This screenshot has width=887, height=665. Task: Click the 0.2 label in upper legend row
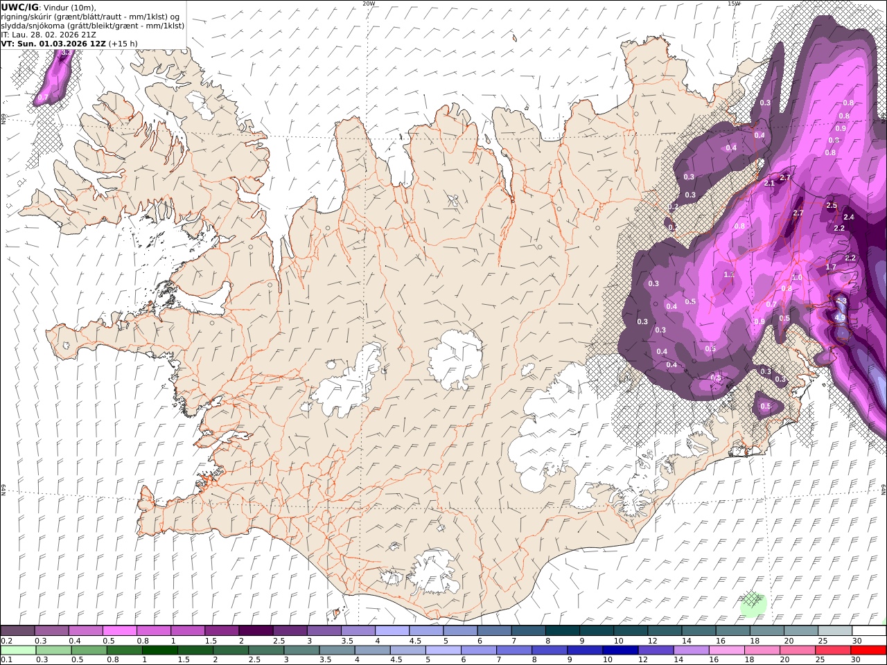[6, 641]
